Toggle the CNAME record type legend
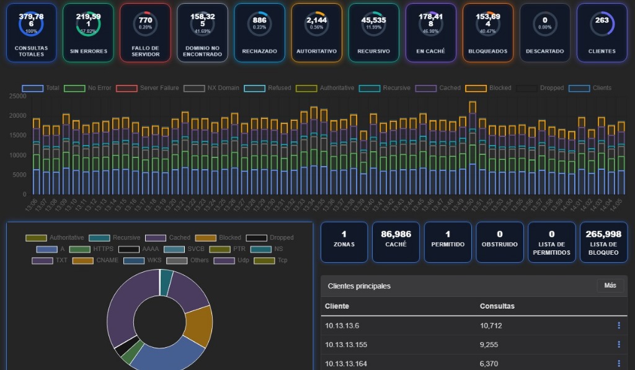Image resolution: width=635 pixels, height=370 pixels. [95, 260]
